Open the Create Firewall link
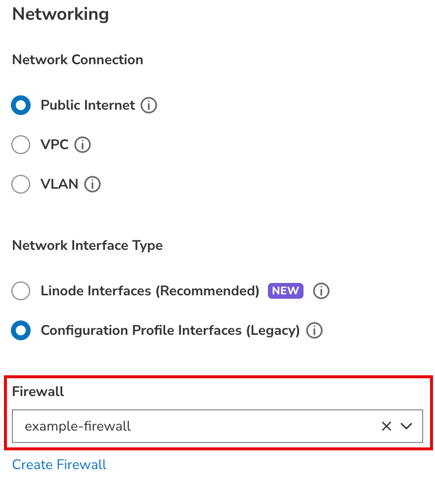Image resolution: width=435 pixels, height=479 pixels. [59, 464]
